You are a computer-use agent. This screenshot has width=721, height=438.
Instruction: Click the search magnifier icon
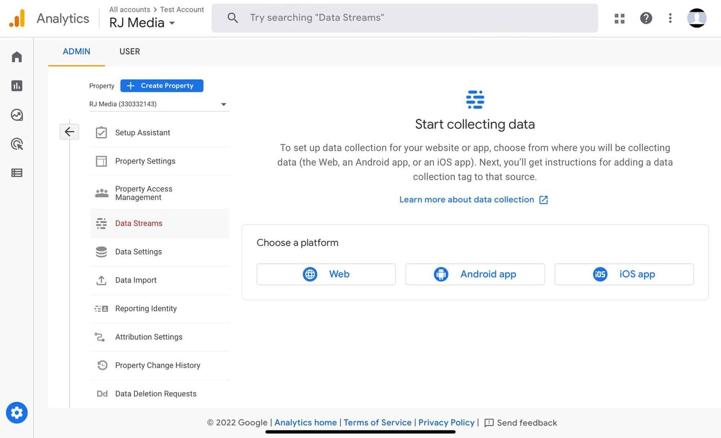tap(233, 18)
